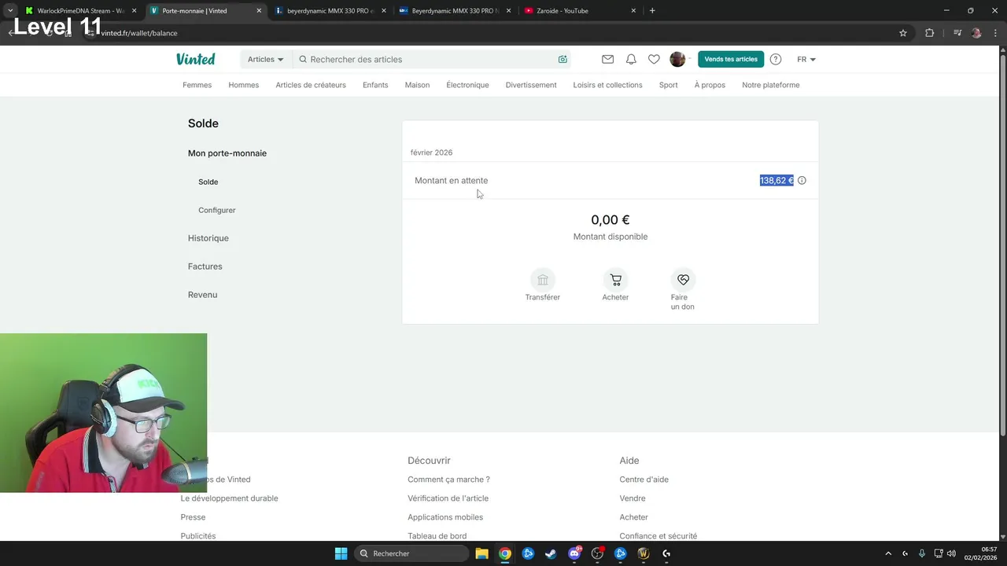This screenshot has width=1007, height=566.
Task: Click Vendre footer link
Action: 633,498
